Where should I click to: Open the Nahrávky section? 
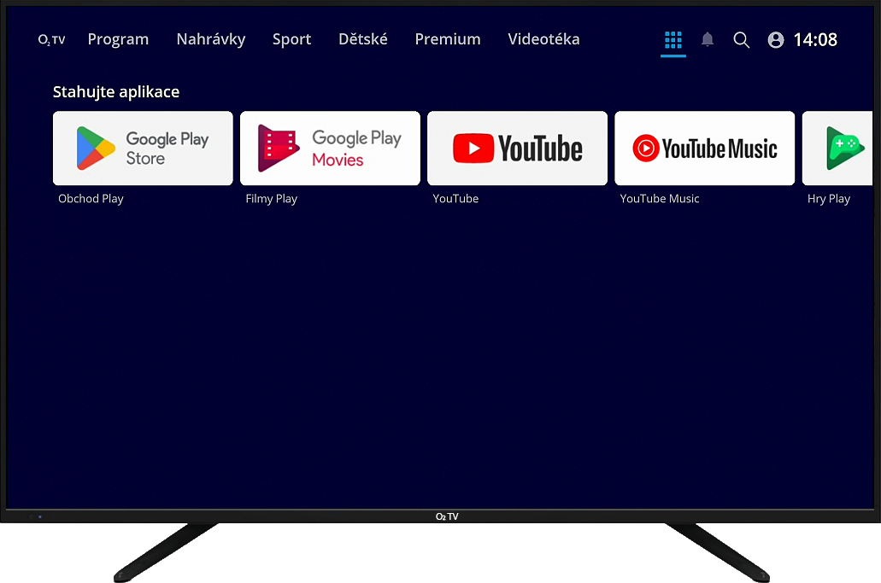[210, 39]
